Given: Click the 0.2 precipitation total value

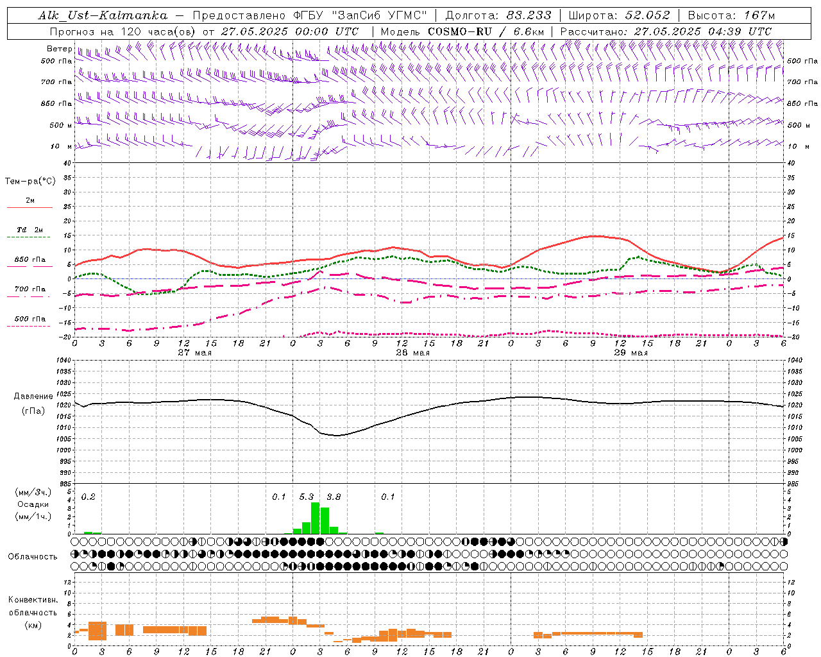Looking at the screenshot, I should point(89,497).
